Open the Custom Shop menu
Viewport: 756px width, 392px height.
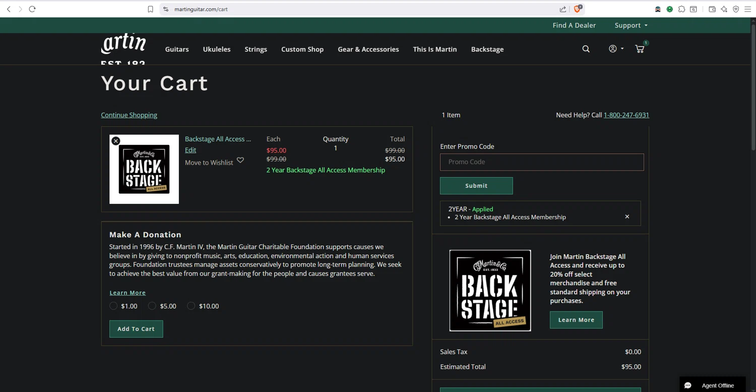click(302, 49)
